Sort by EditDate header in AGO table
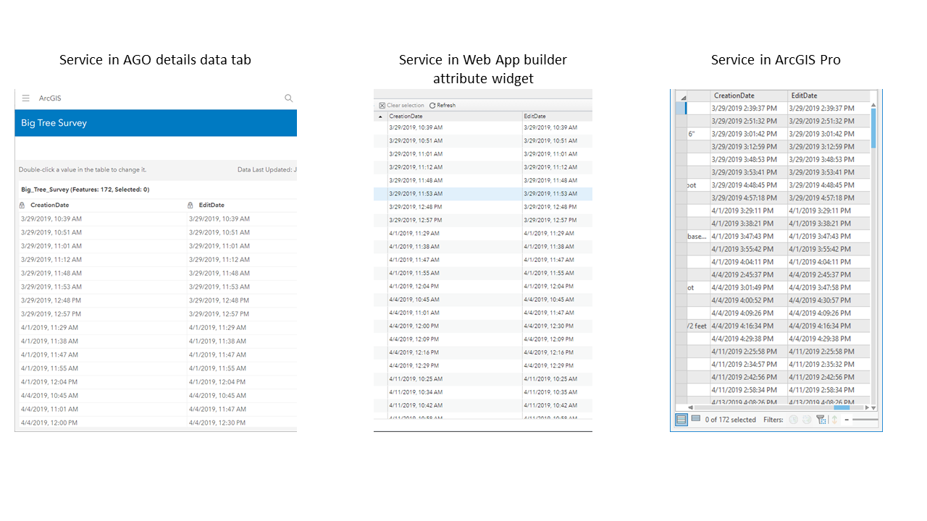 click(211, 206)
